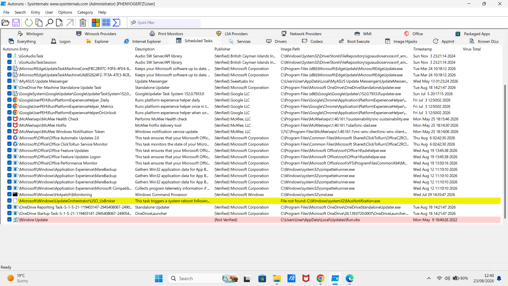Open the Packaged Apps tab

click(x=473, y=34)
